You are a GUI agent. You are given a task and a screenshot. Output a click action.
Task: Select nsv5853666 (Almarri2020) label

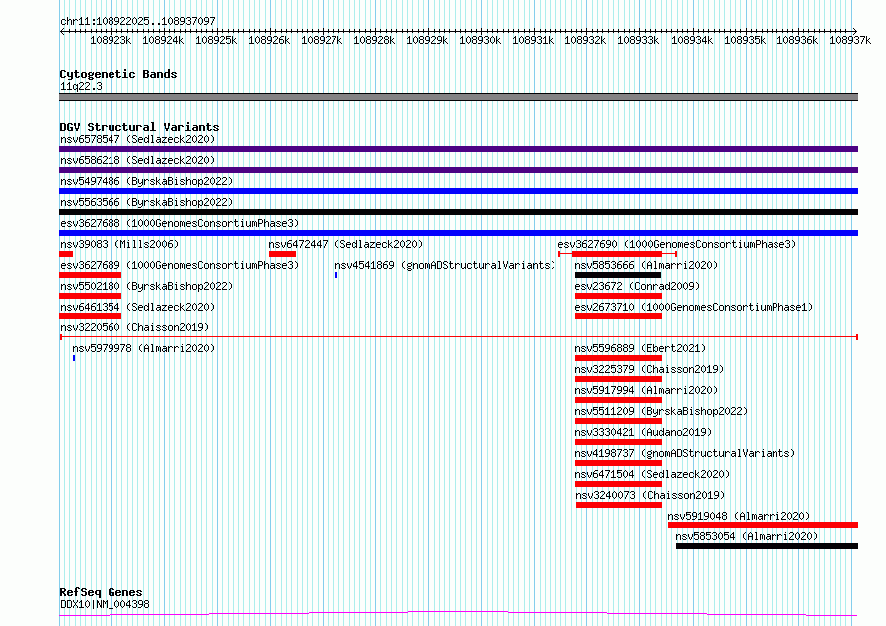[x=646, y=265]
